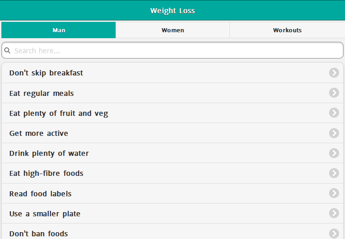Click arrow icon beside Drink plenty of water

tap(334, 153)
